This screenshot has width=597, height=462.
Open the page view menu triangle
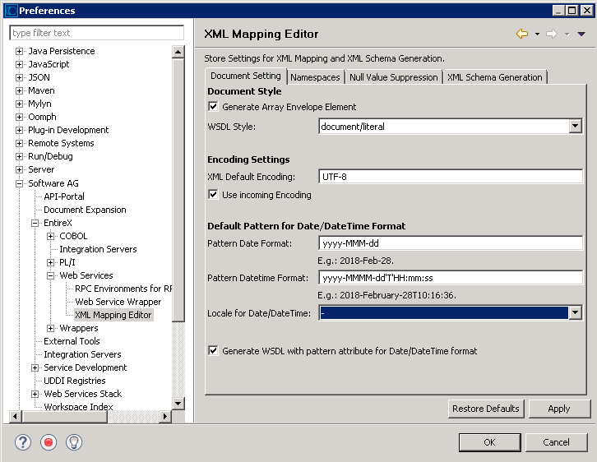point(581,35)
